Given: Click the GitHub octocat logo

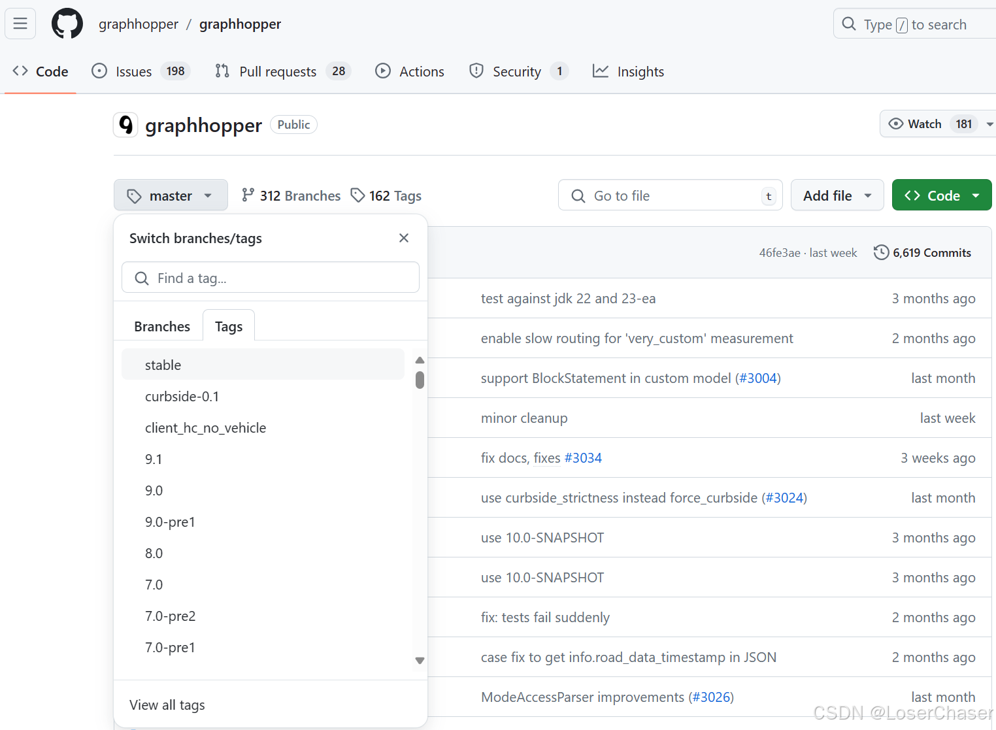Looking at the screenshot, I should pyautogui.click(x=67, y=24).
